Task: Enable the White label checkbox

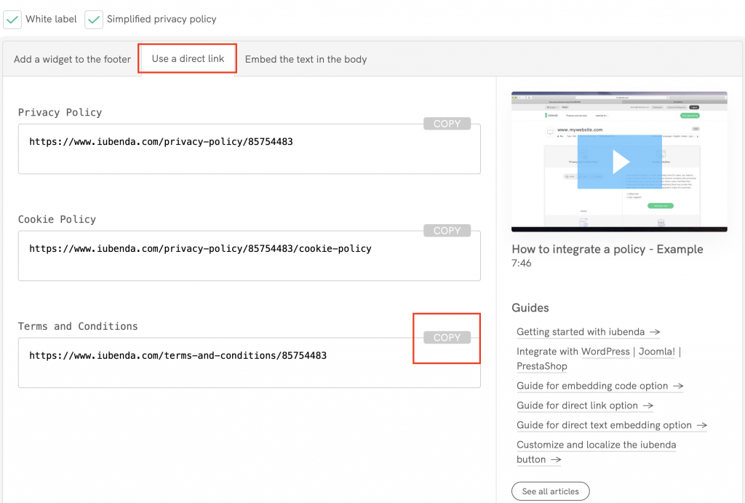Action: tap(12, 19)
